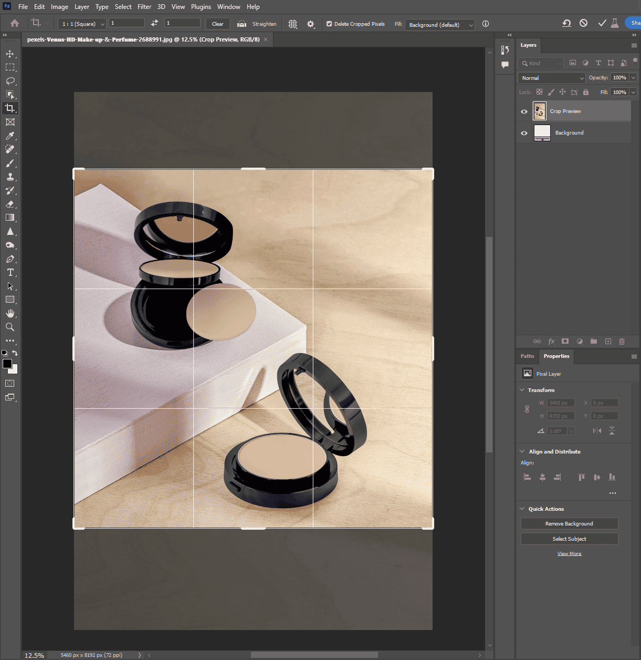Cancel the crop operation icon
Viewport: 641px width, 660px height.
[x=583, y=23]
